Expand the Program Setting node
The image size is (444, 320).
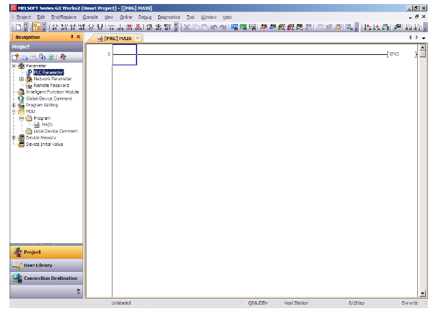14,105
